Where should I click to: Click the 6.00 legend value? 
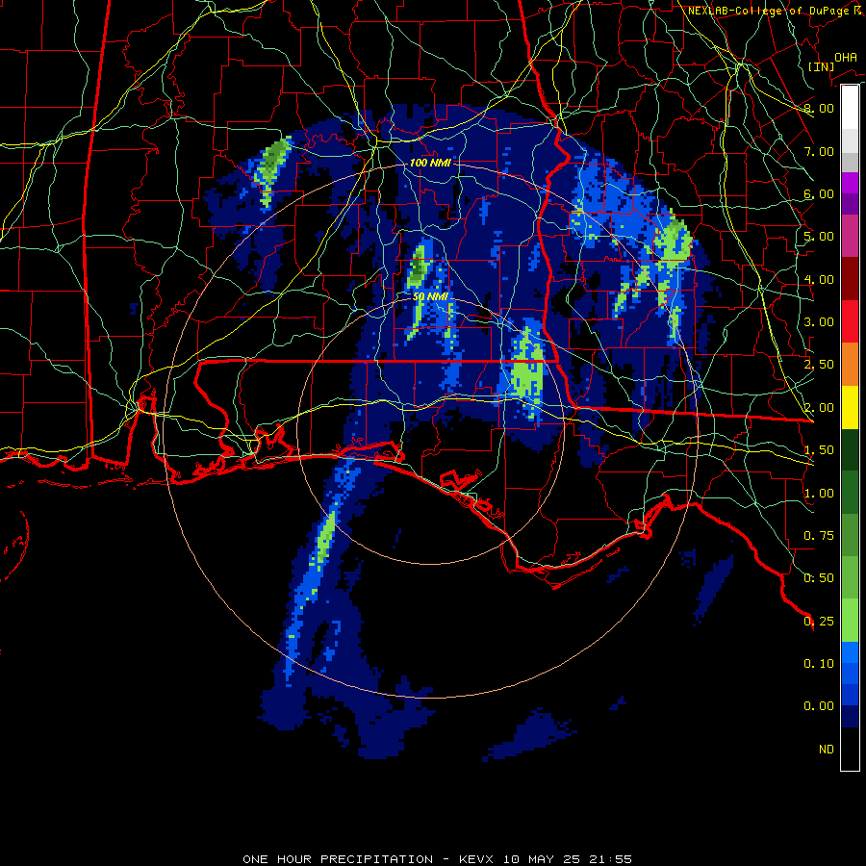tap(819, 193)
